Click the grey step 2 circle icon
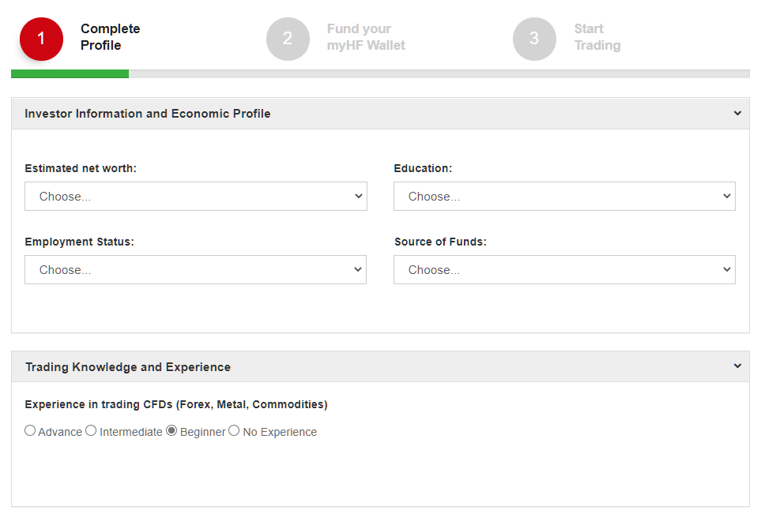The image size is (761, 514). pyautogui.click(x=288, y=39)
